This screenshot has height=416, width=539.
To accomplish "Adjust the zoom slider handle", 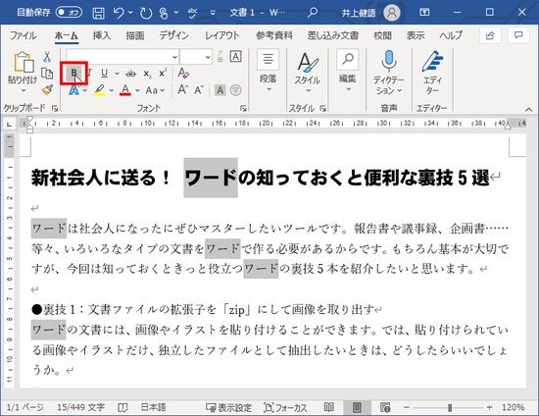I will tap(450, 408).
